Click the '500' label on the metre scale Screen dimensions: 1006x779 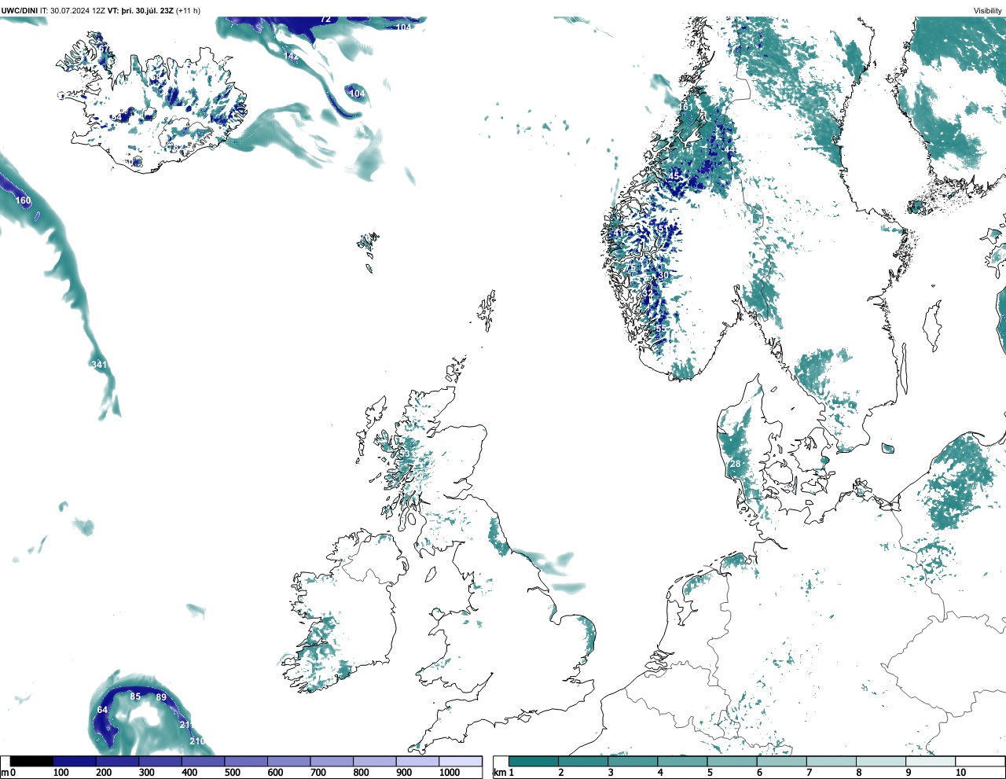(x=232, y=773)
